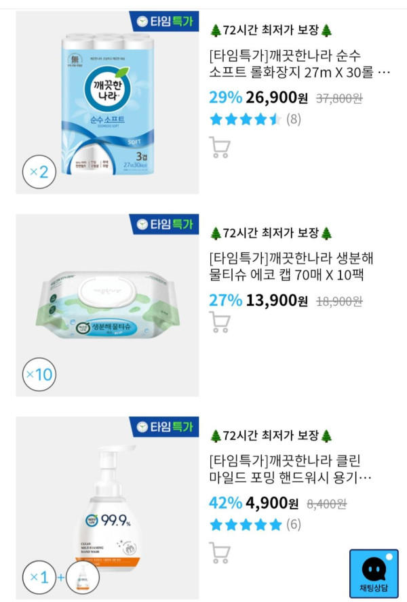407x602 pixels.
Task: Add foaming hand wash to cart
Action: (220, 553)
